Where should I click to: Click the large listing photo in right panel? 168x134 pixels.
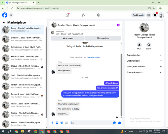pos(144,27)
